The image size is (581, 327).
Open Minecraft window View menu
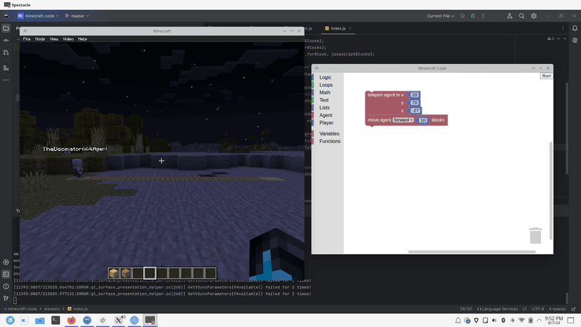54,39
